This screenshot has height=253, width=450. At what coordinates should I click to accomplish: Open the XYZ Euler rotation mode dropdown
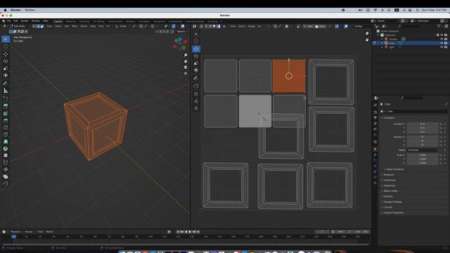[423, 150]
